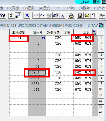This screenshot has width=106, height=121.
Task: Select the PIW 260 address cell
Action: click(83, 61)
